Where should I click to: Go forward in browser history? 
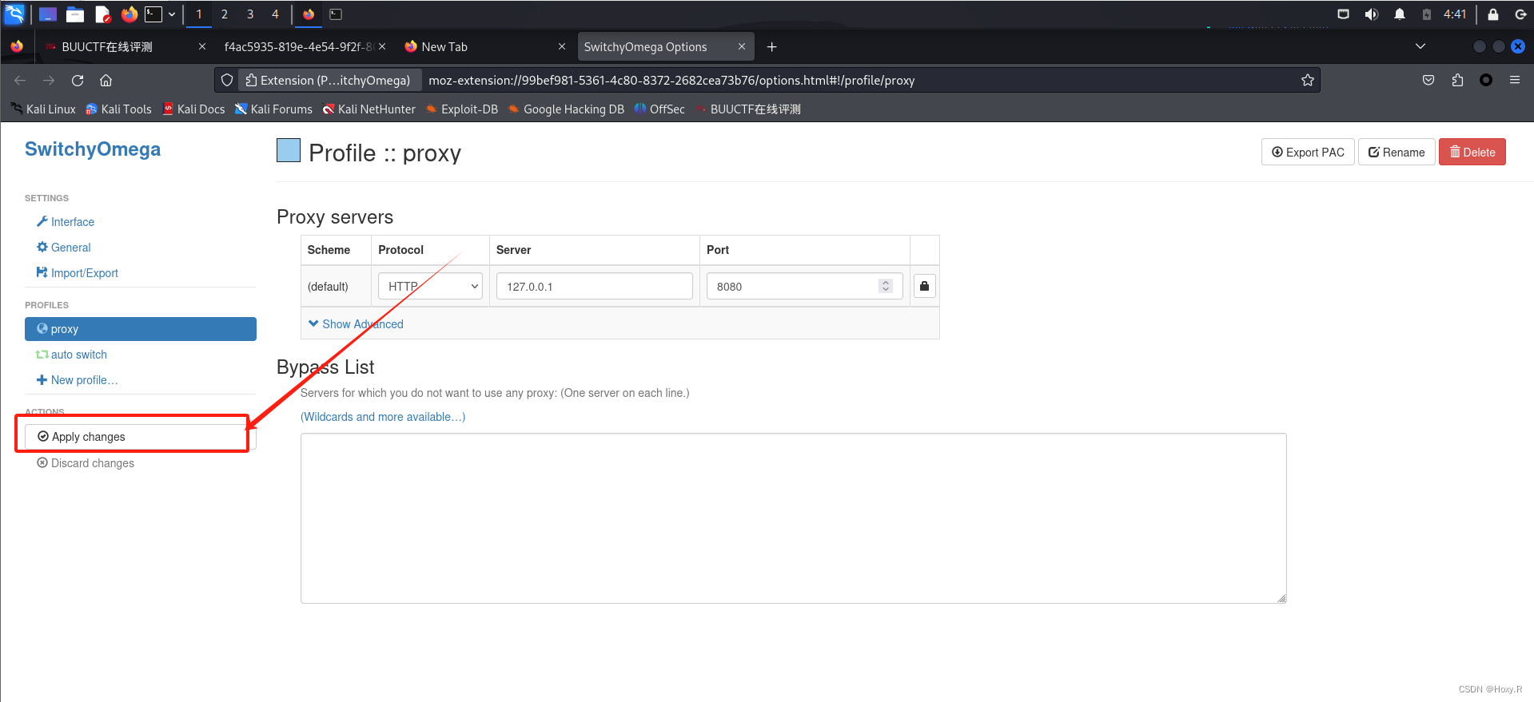(49, 80)
